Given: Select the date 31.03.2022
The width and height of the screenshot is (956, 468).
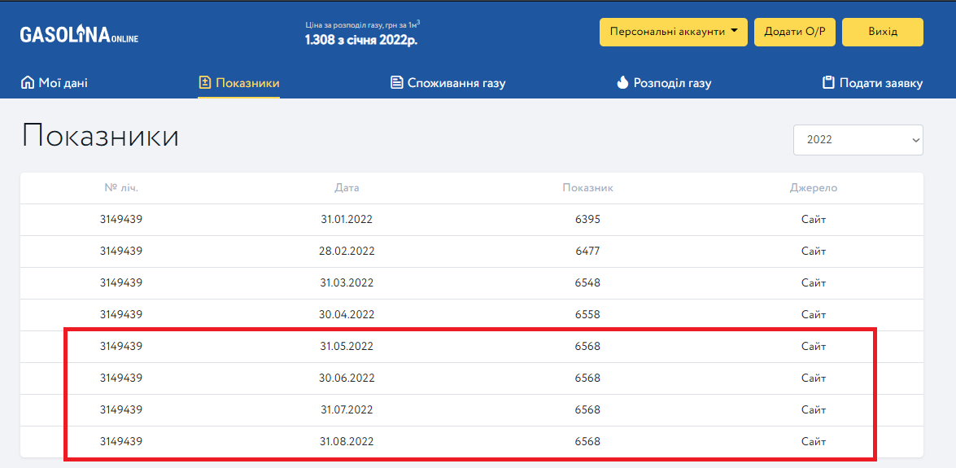Looking at the screenshot, I should coord(347,283).
